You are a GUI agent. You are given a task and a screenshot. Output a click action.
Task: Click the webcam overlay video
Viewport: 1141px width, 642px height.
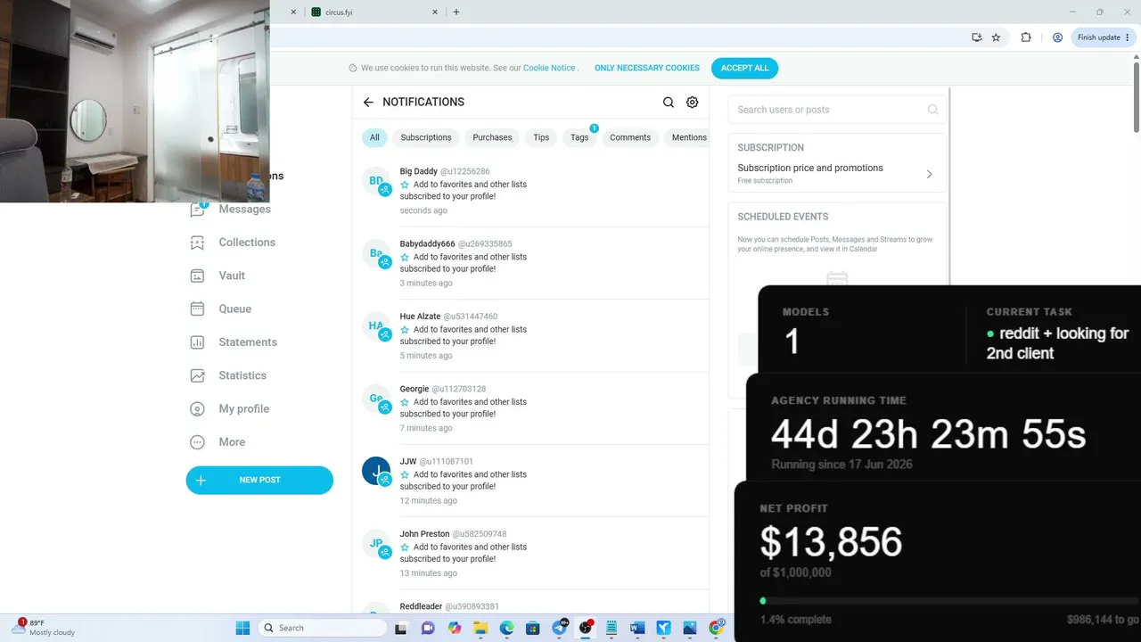click(135, 101)
